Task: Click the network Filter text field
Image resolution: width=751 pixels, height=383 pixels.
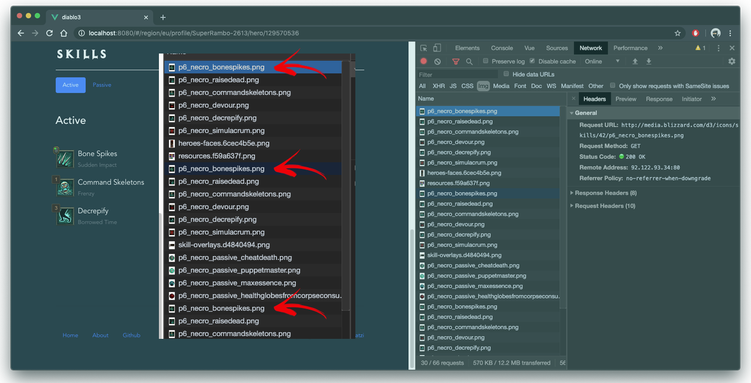Action: 458,75
